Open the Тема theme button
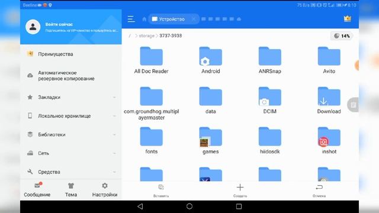 [71, 190]
